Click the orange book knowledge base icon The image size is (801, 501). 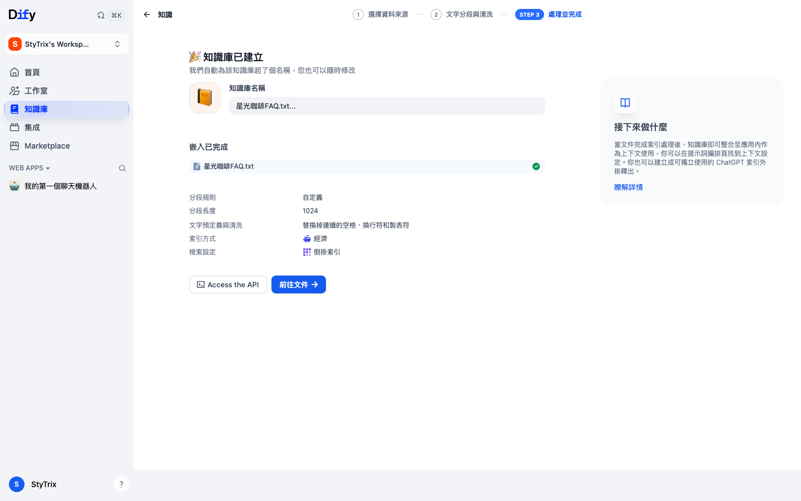(205, 98)
